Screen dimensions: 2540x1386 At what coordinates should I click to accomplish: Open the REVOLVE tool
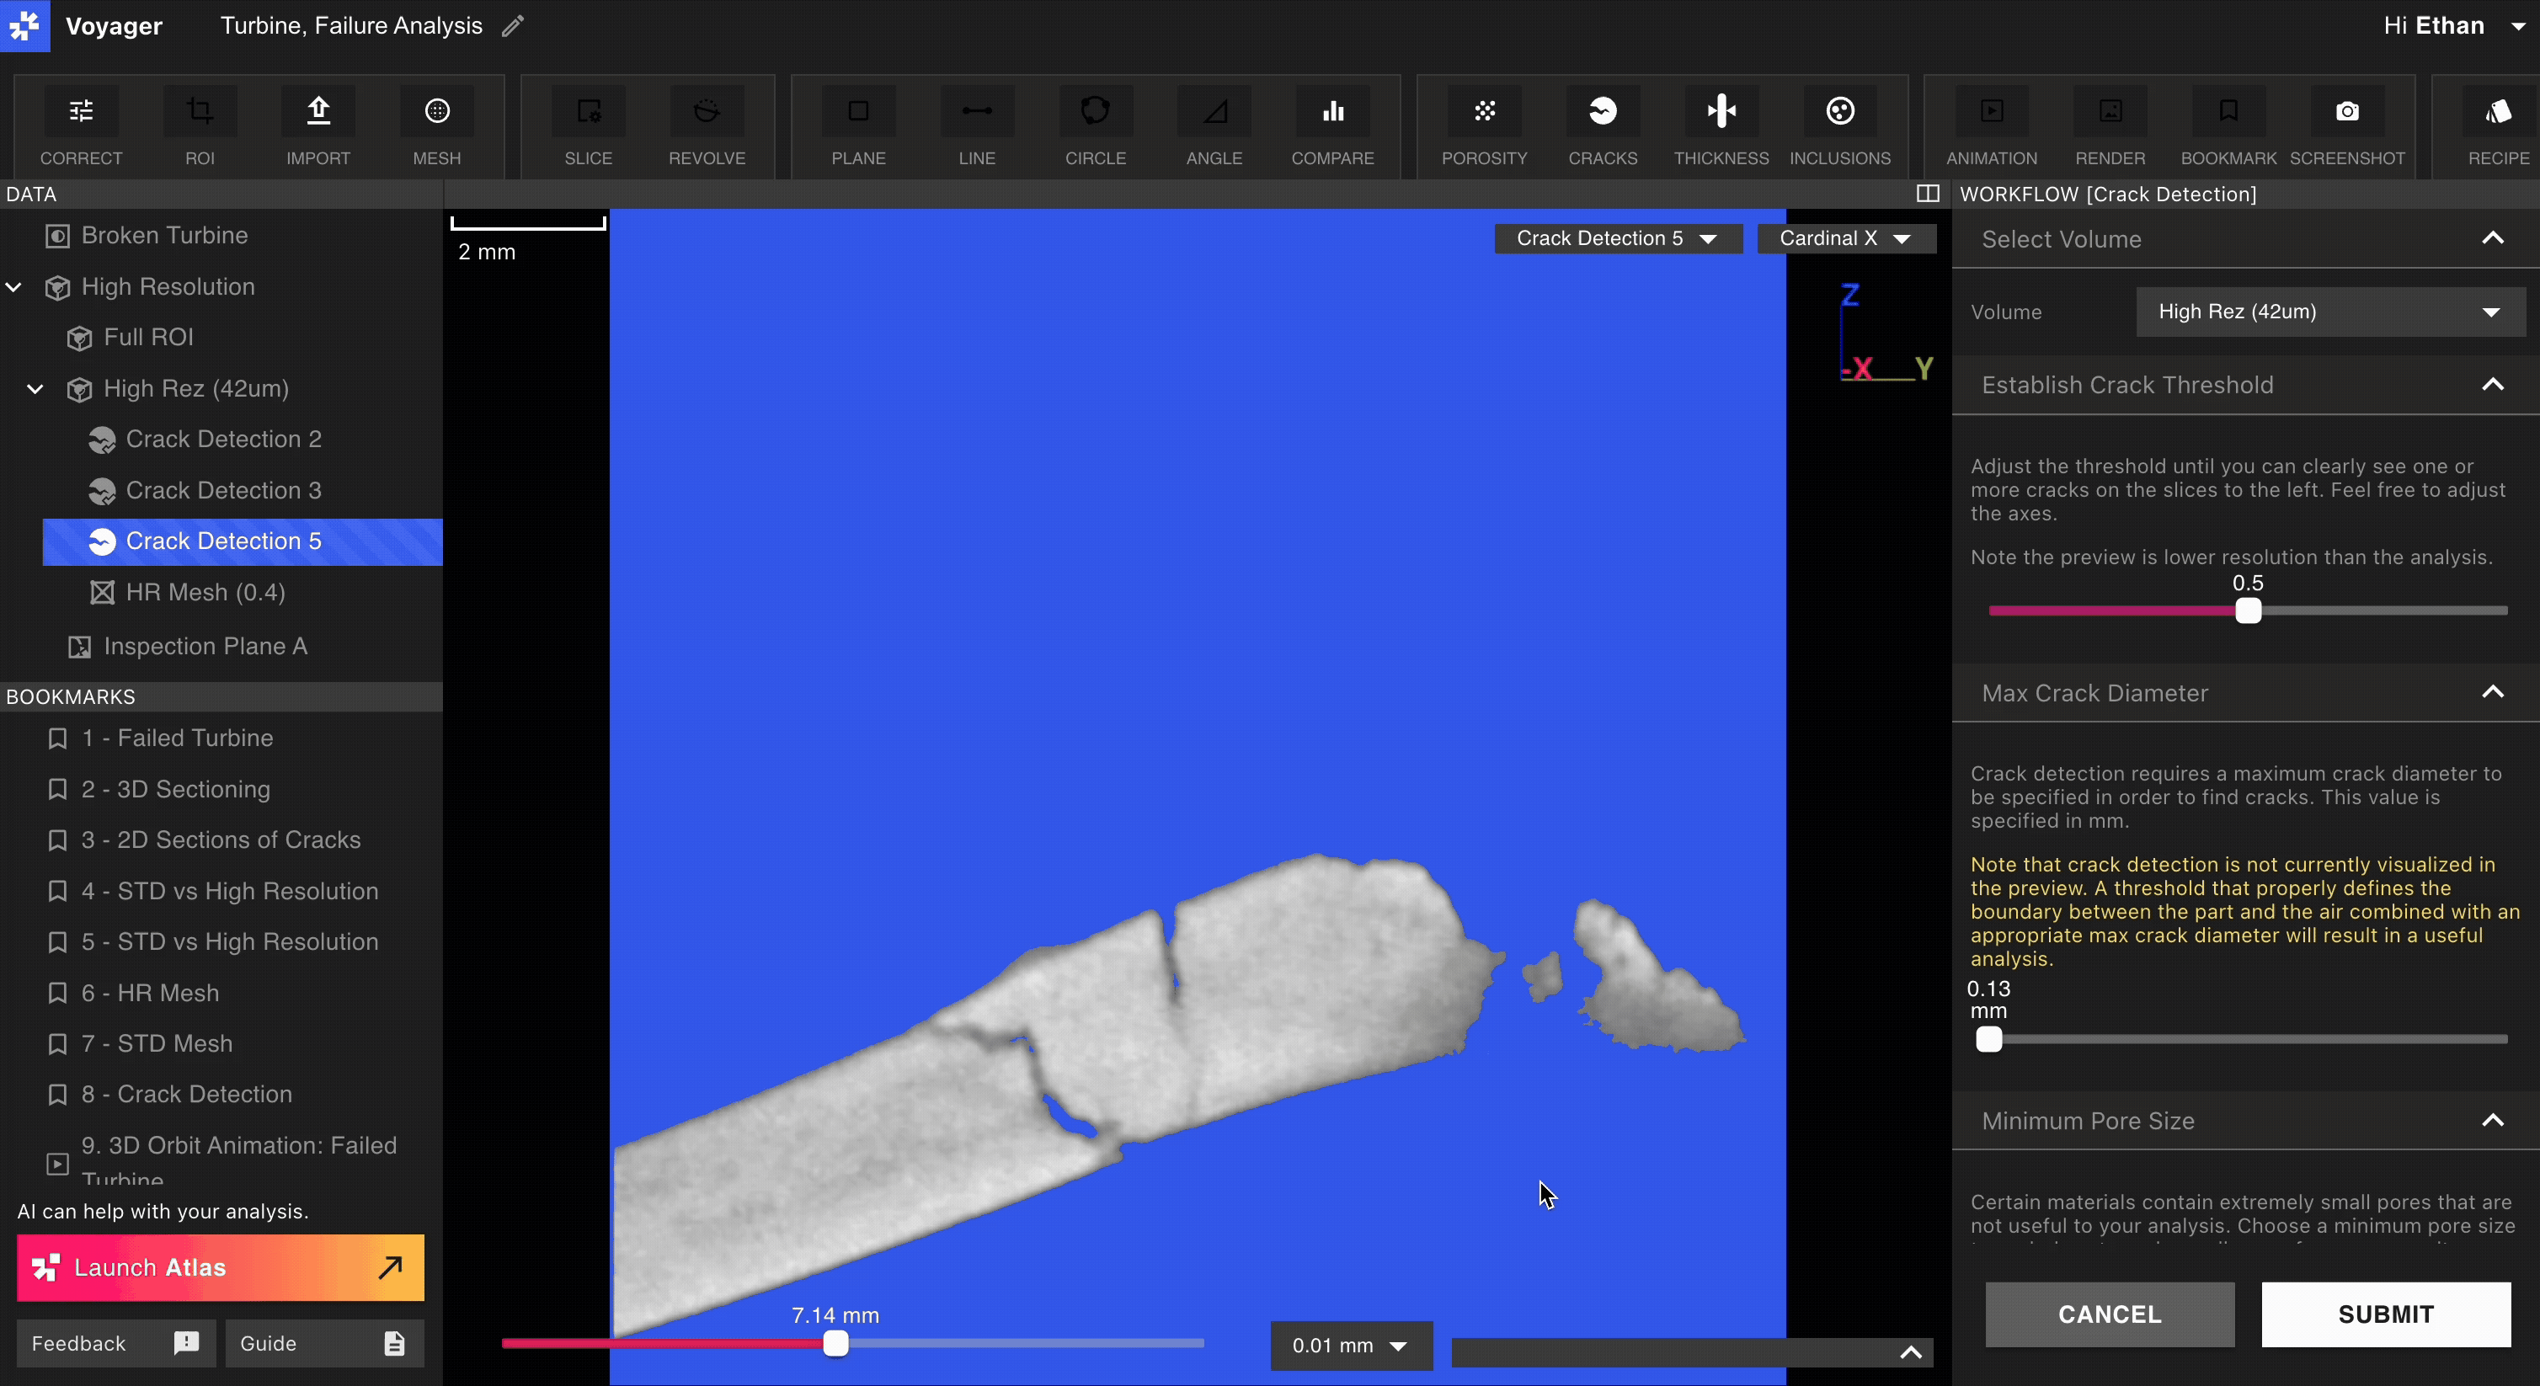[706, 126]
